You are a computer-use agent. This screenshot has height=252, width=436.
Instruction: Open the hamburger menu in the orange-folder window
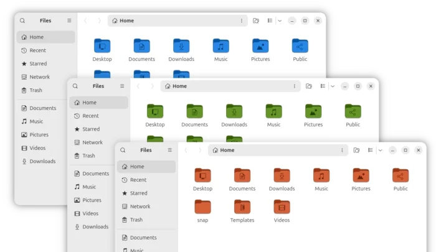coord(169,150)
